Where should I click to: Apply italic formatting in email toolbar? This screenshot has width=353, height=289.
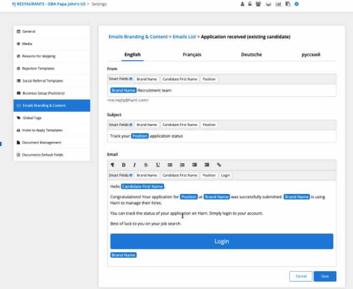[x=134, y=165]
